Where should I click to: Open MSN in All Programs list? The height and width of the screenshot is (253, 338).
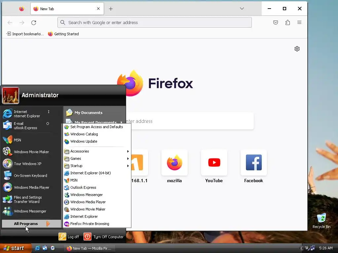point(97,180)
